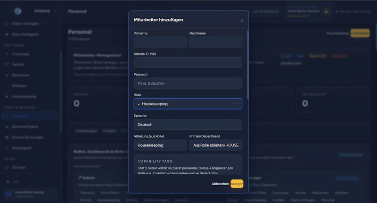
Task: Click the Kampagnen sidebar icon
Action: click(7, 148)
